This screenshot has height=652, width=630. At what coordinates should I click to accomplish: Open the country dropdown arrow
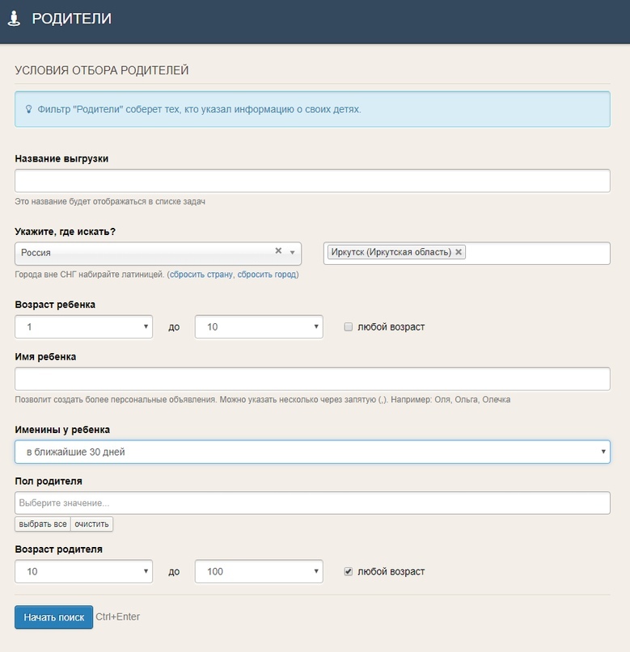click(x=293, y=253)
